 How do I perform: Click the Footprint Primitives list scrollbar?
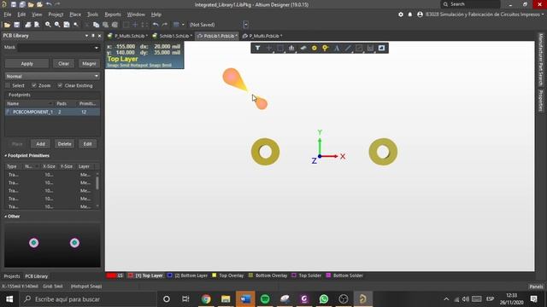(x=97, y=183)
